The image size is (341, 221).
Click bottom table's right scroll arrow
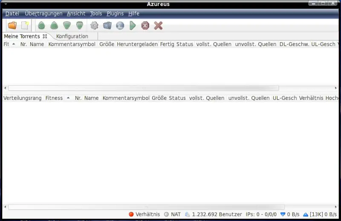pos(335,207)
